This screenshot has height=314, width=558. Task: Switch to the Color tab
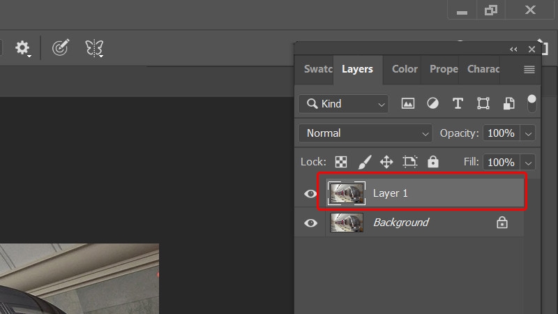coord(405,69)
